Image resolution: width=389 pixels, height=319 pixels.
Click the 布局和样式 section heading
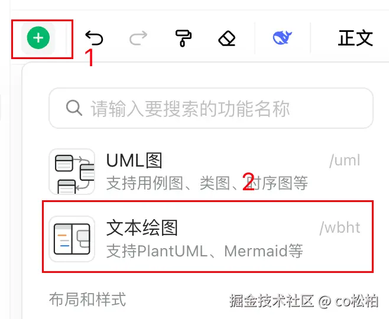87,299
